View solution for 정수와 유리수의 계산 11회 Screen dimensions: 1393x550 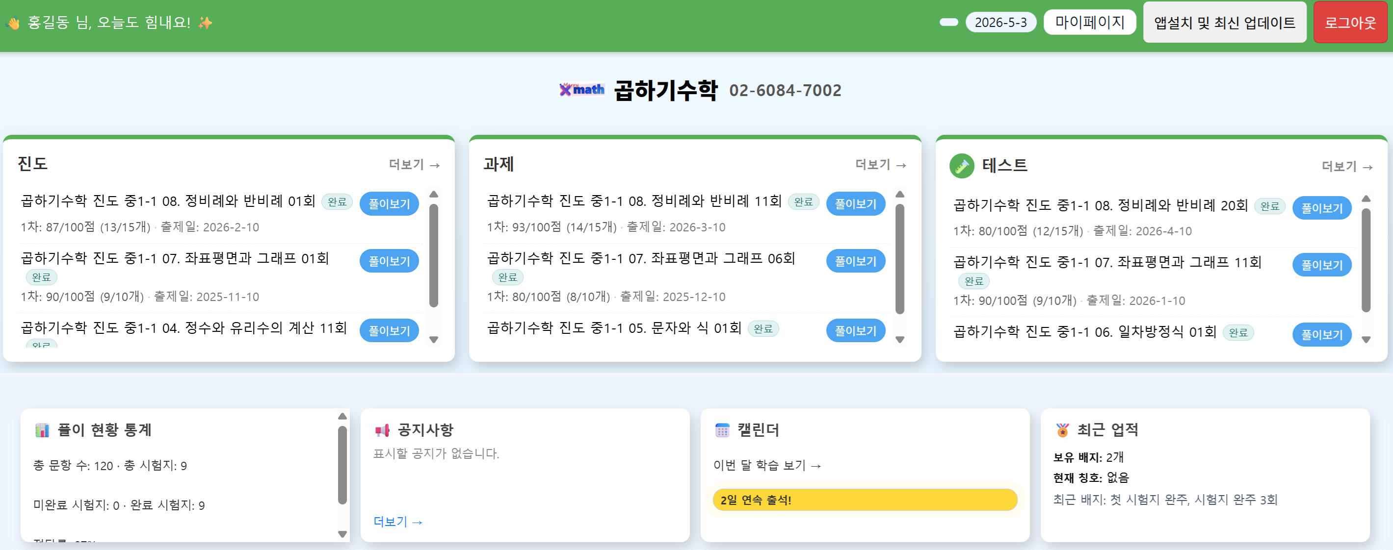[389, 331]
